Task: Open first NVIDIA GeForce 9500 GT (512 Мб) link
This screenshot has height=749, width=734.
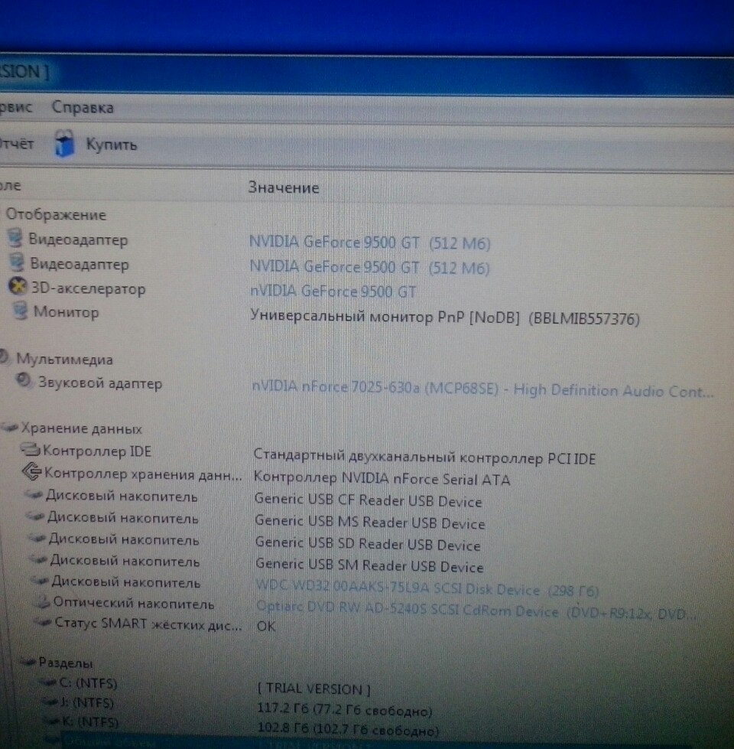Action: [x=370, y=243]
